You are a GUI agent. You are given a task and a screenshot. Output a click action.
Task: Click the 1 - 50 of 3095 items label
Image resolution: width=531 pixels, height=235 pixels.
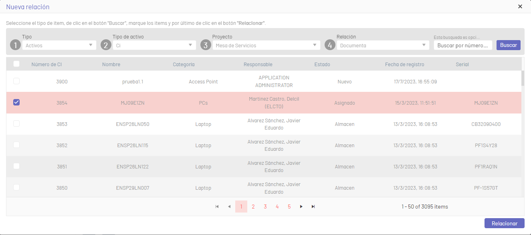[x=425, y=207]
